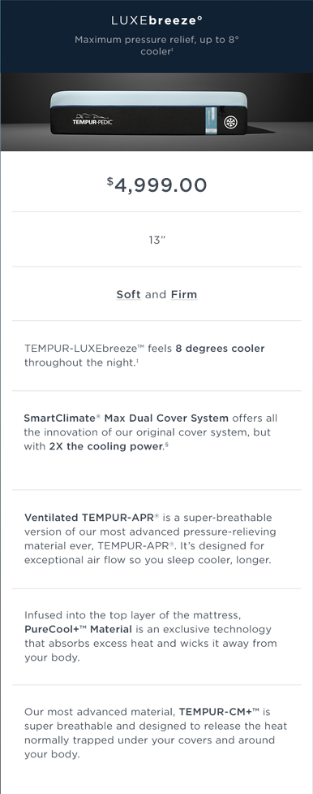Open the footnote marker after "cooler" in header
The width and height of the screenshot is (313, 794).
coord(173,50)
